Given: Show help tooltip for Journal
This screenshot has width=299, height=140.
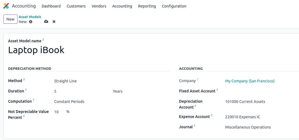Looking at the screenshot, I should (x=194, y=126).
